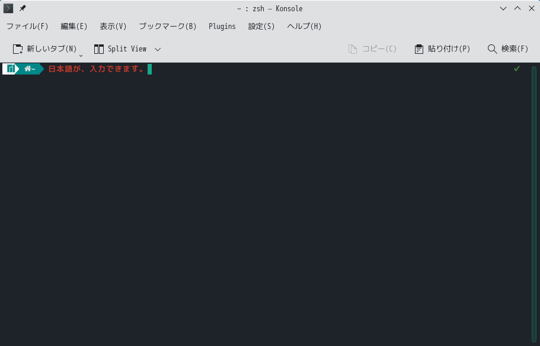This screenshot has height=346, width=540.
Task: Open the 表示(V) menu
Action: pos(113,27)
